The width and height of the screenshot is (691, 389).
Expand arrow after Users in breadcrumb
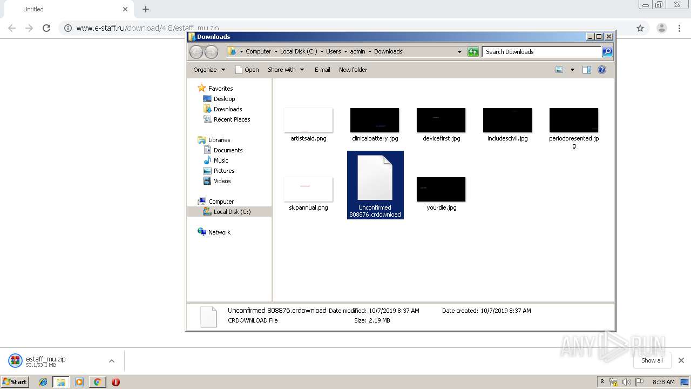coord(345,52)
